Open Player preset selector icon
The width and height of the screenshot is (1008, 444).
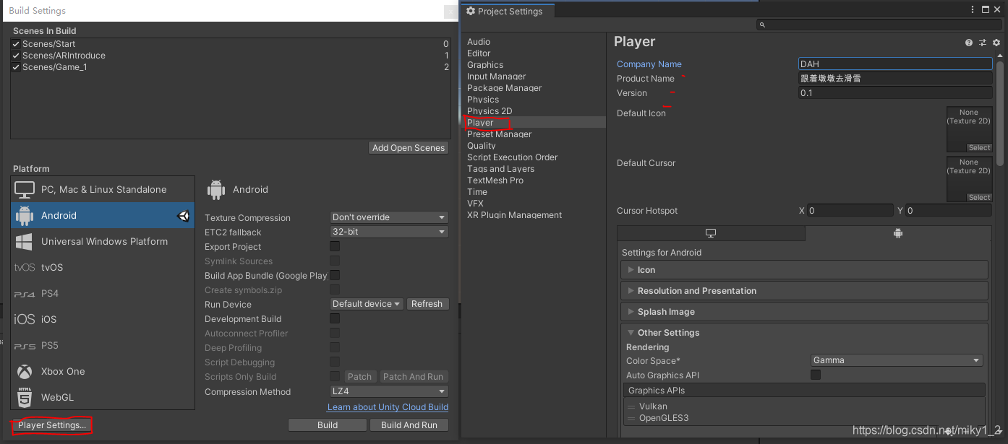(983, 43)
